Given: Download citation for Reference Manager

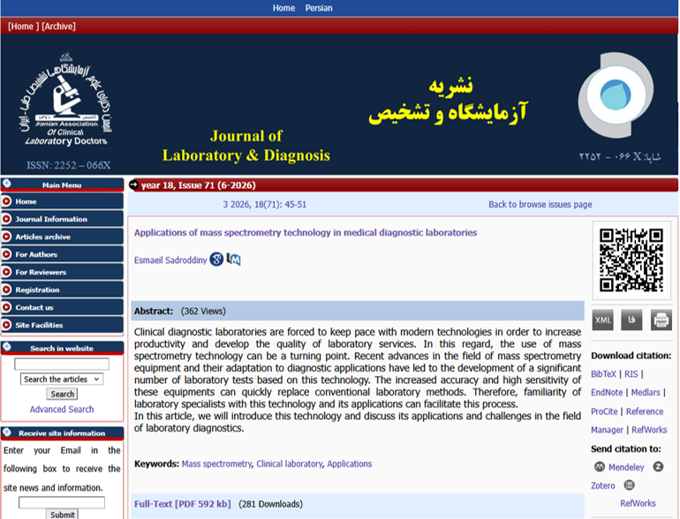Looking at the screenshot, I should pos(627,420).
